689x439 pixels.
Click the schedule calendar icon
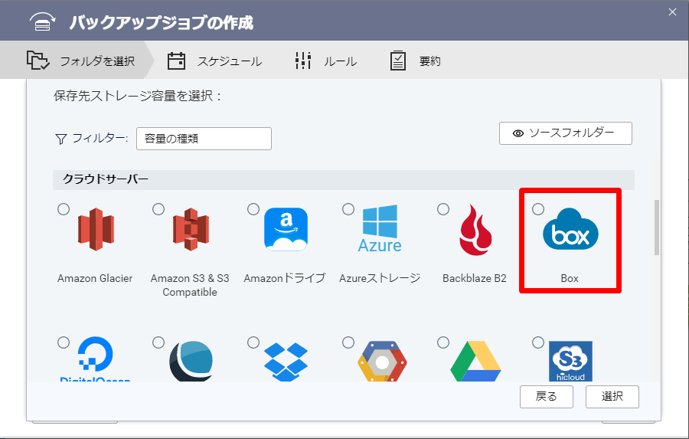click(x=176, y=61)
